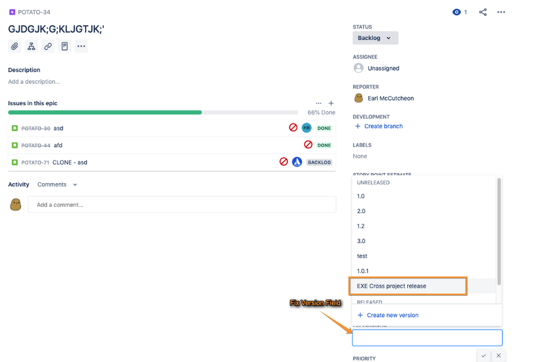Click the document icon in the issue toolbar

tap(64, 46)
